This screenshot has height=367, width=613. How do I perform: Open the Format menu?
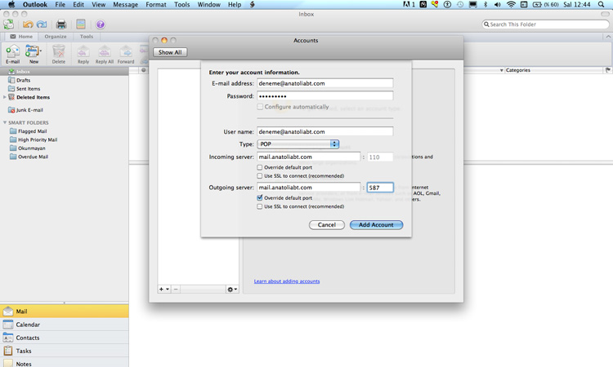point(156,5)
